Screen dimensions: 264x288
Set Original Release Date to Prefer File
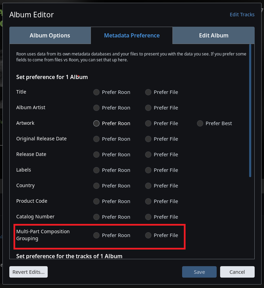point(148,139)
